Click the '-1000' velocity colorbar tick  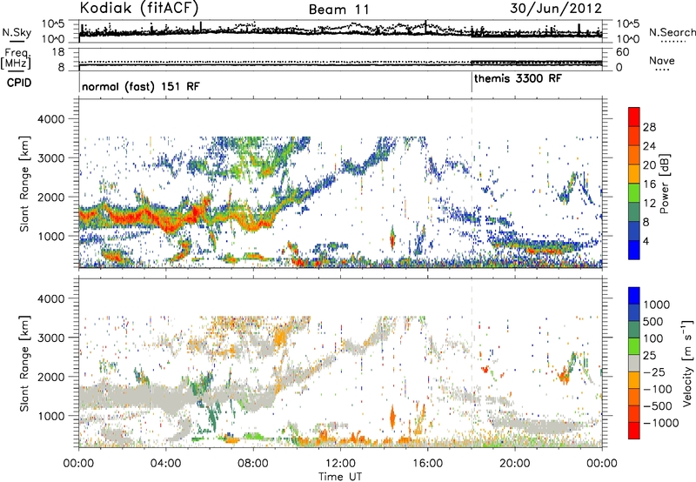660,423
